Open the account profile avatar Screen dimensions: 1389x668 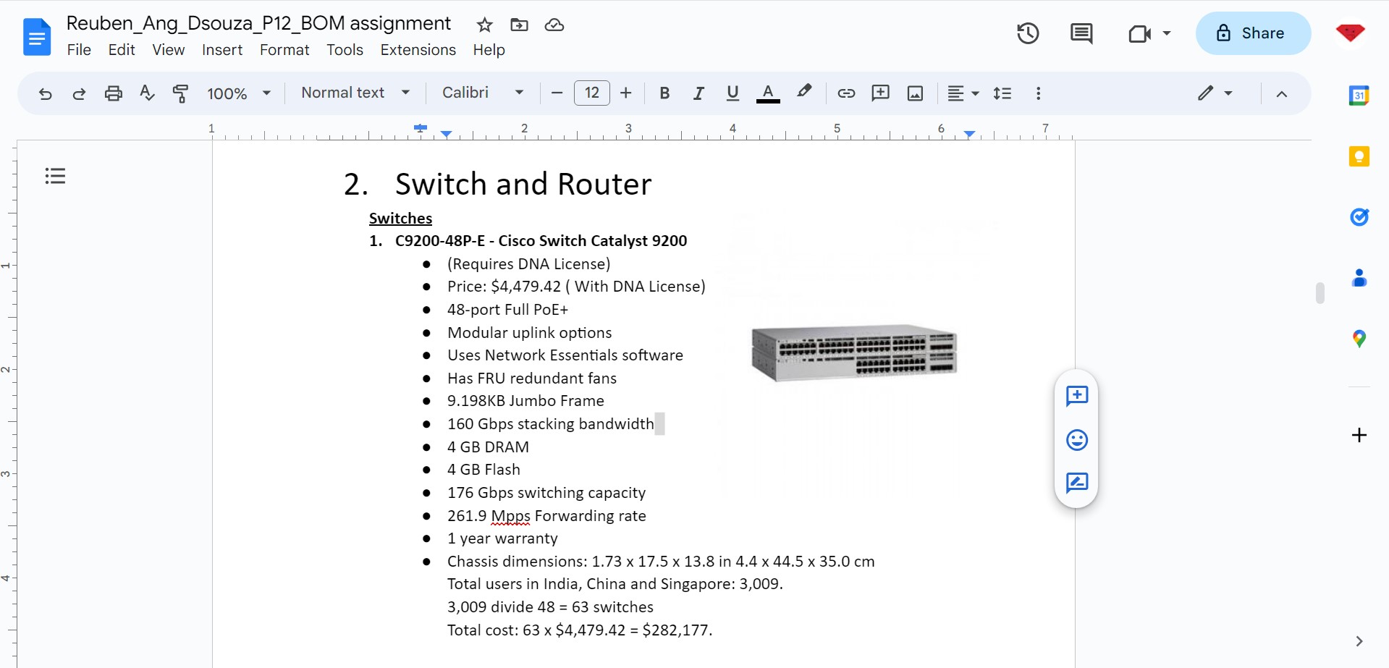[x=1350, y=33]
